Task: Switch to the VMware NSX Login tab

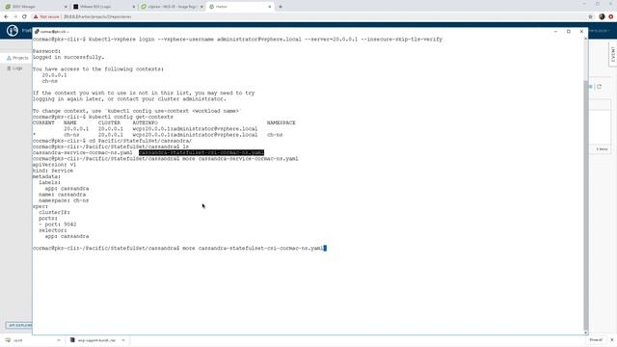Action: [x=103, y=7]
